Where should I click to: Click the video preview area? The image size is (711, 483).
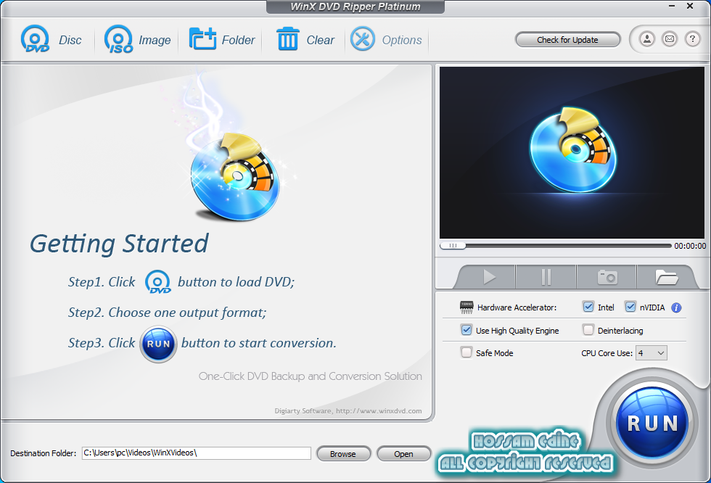572,153
